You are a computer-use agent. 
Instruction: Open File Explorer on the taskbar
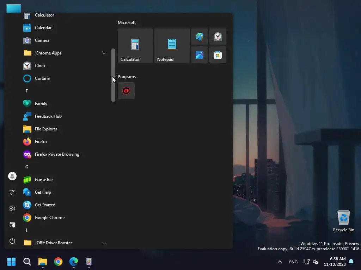tap(43, 262)
